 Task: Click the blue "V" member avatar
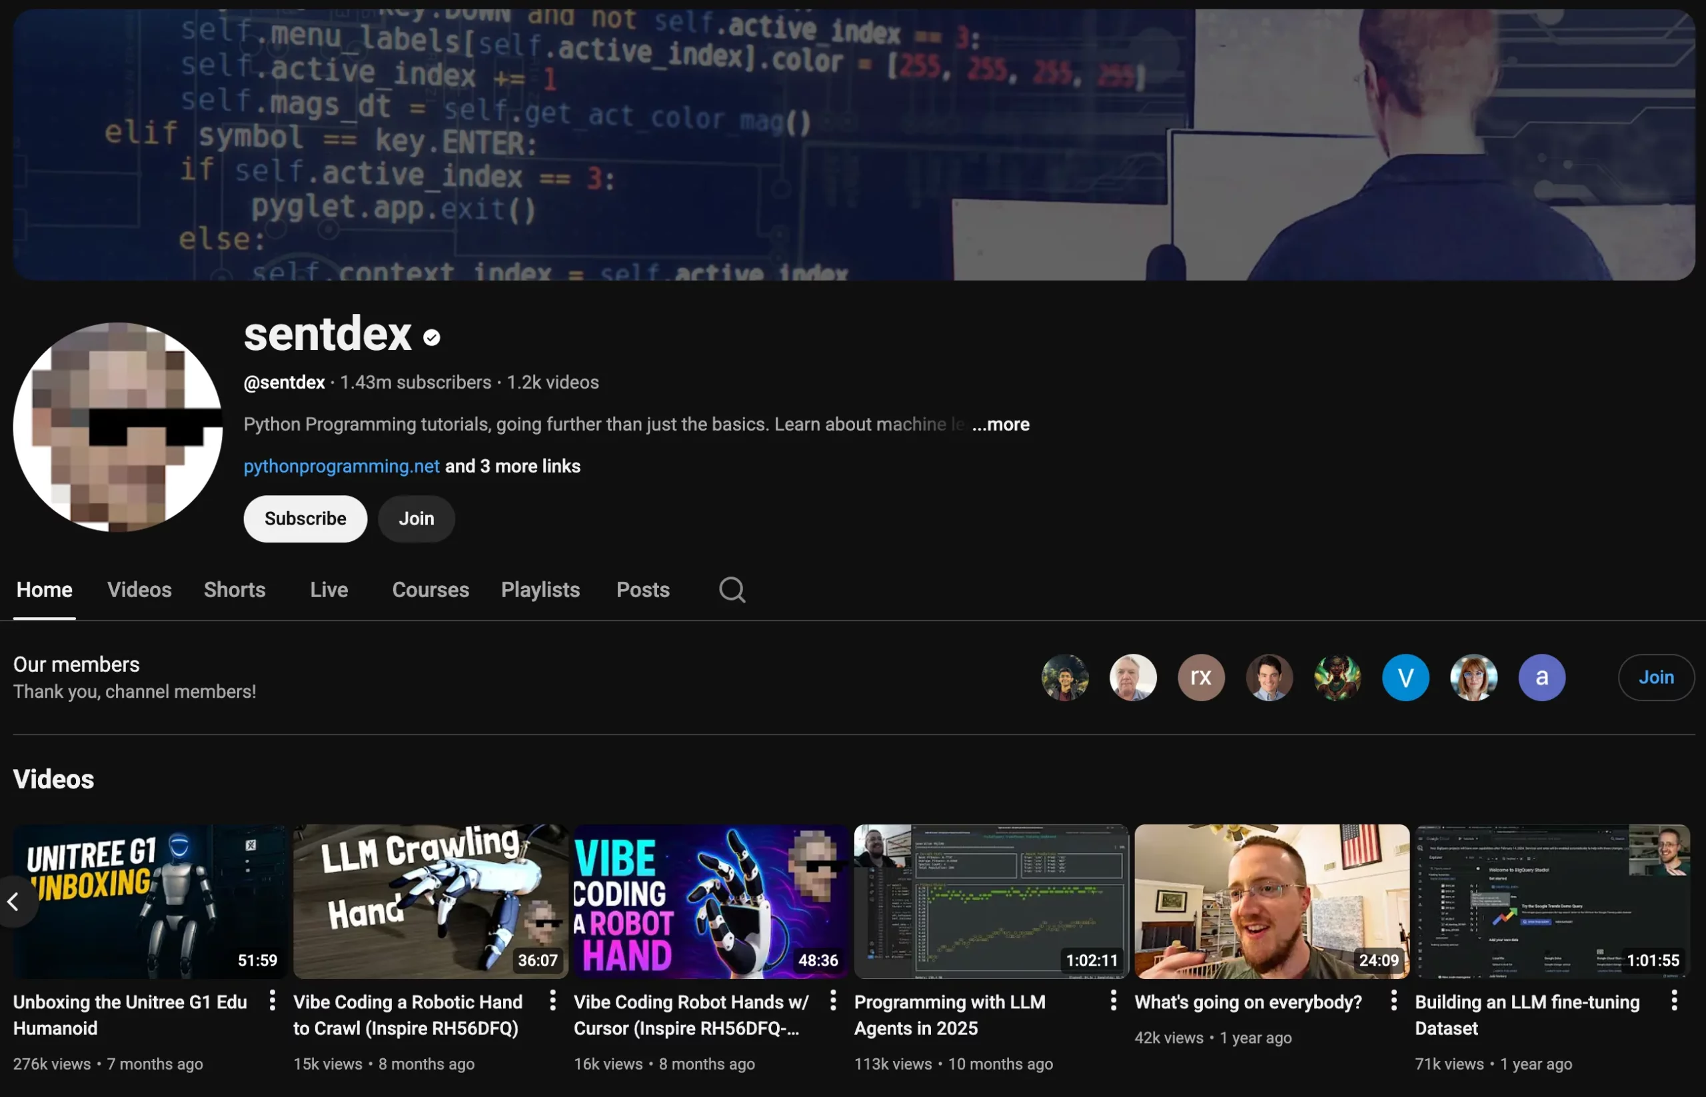[1404, 676]
